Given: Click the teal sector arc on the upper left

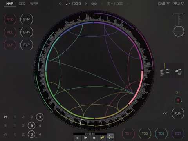Looking at the screenshot, I should tap(50, 52).
